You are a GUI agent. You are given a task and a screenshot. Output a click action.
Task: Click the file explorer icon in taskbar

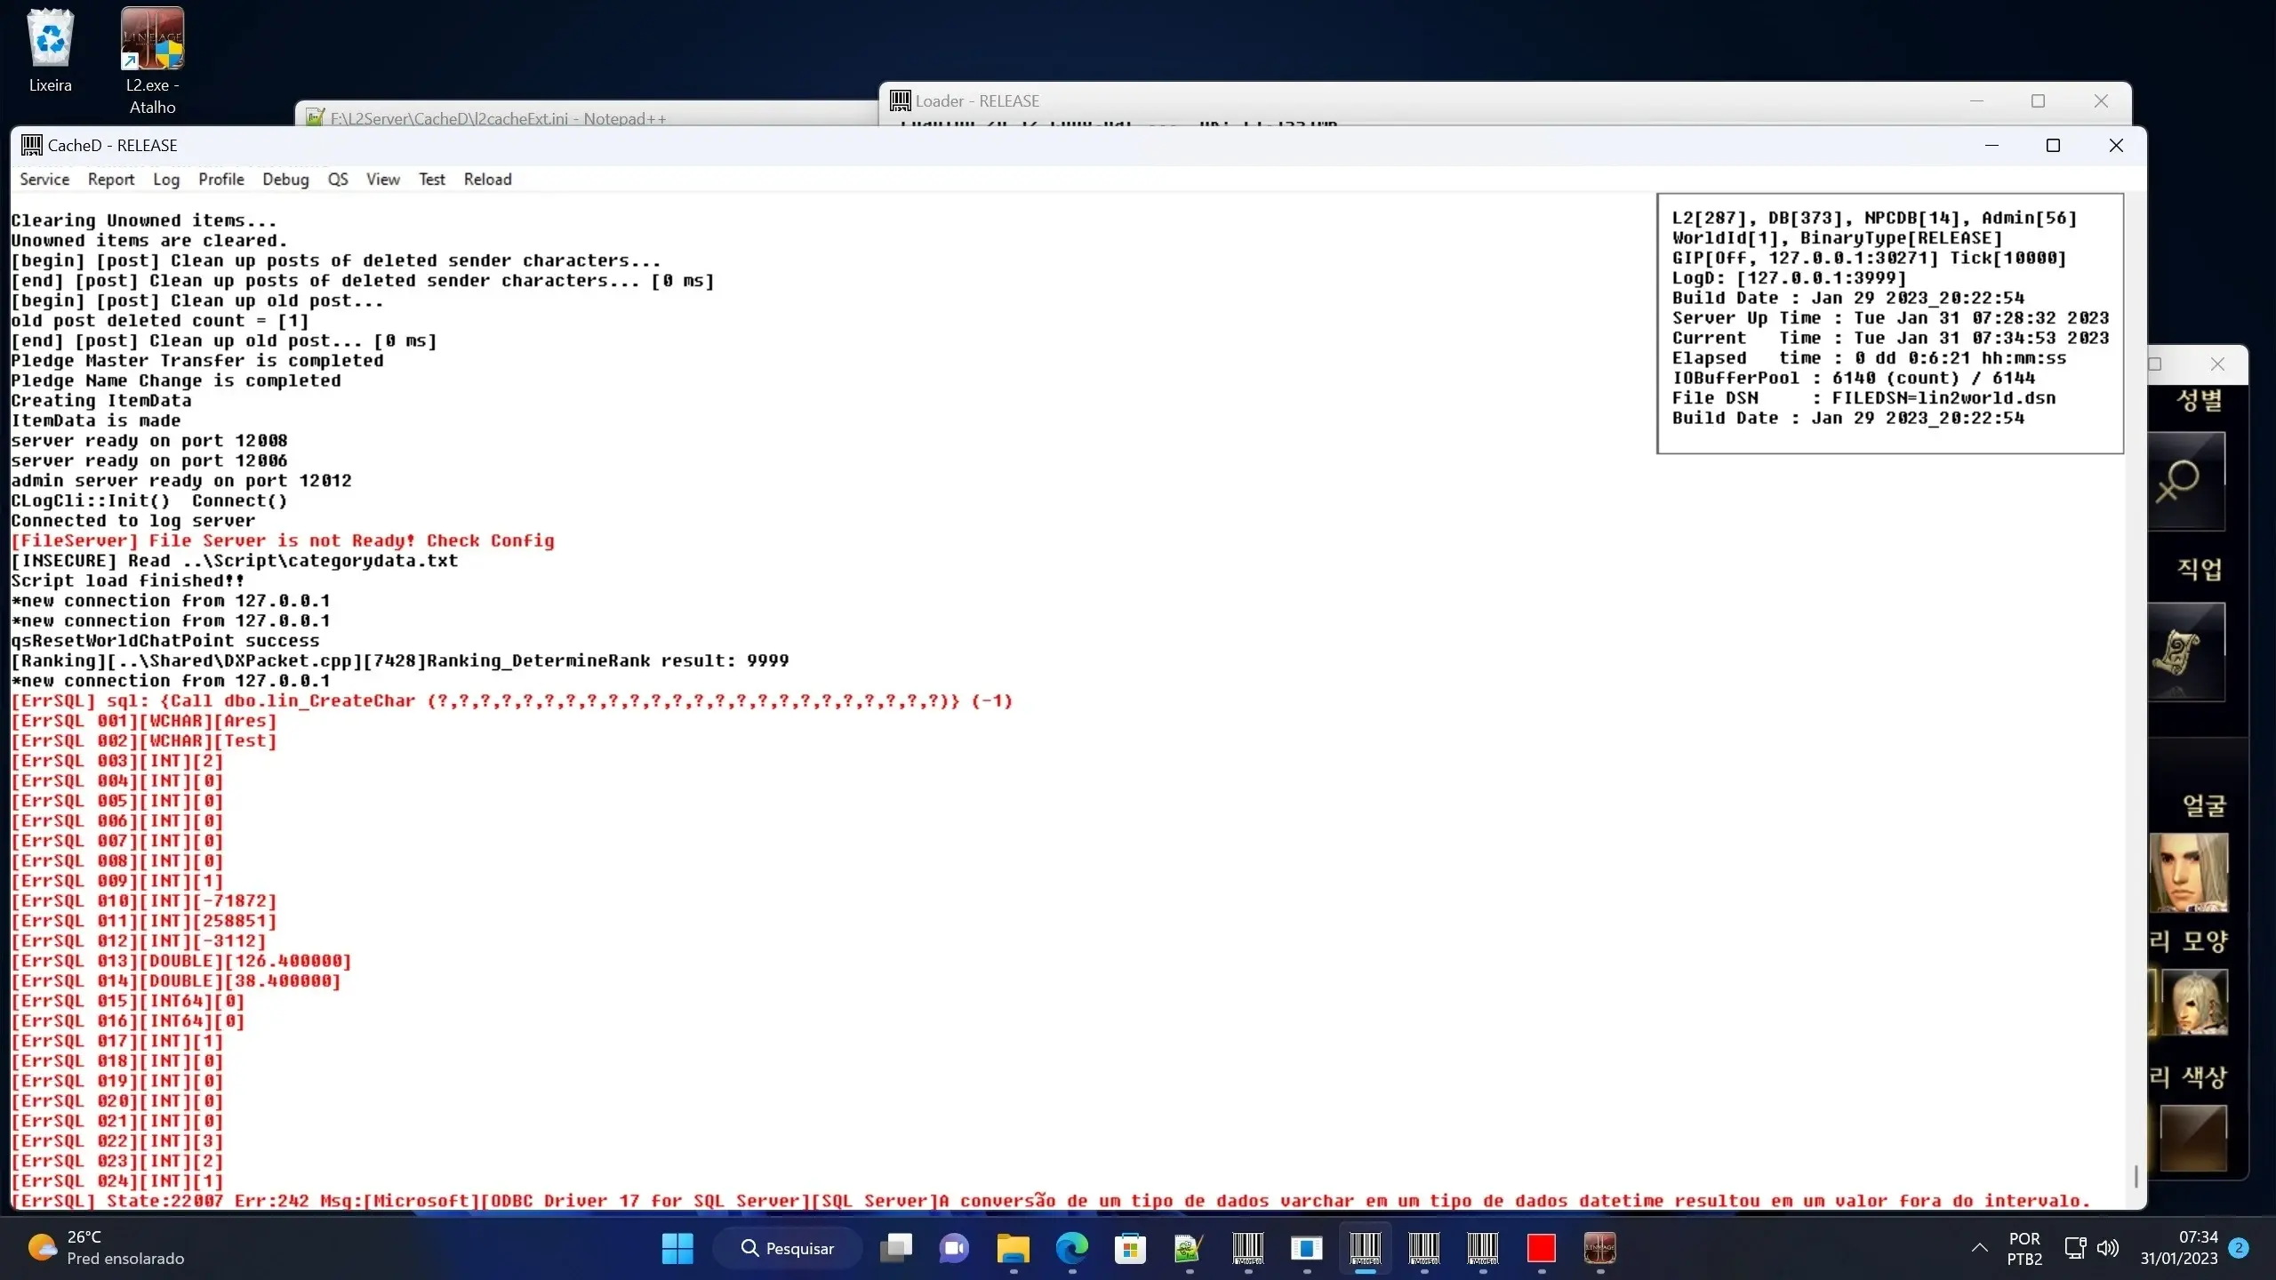pos(1014,1249)
